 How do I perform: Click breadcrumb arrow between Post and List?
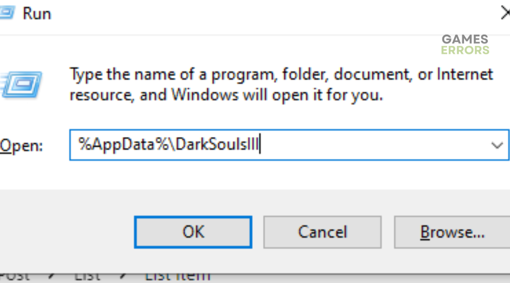pos(52,277)
